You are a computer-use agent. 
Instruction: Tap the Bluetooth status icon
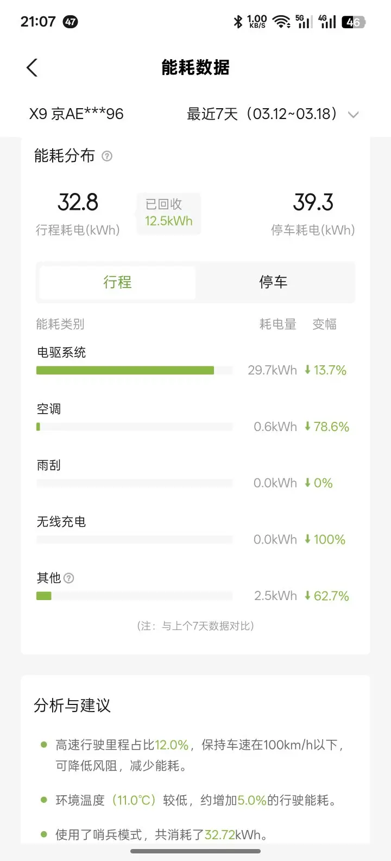pyautogui.click(x=238, y=22)
